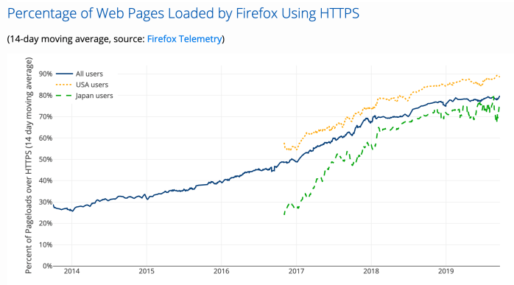This screenshot has height=285, width=514.
Task: Click the 70% y-axis label
Action: 46,117
